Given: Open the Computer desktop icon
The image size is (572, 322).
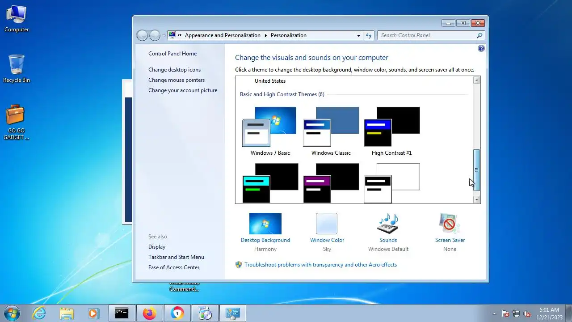Looking at the screenshot, I should click(x=17, y=19).
